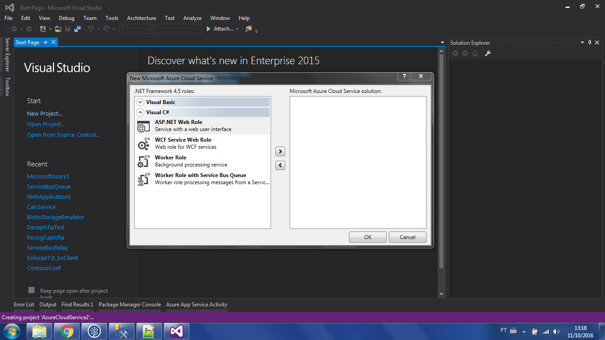605x340 pixels.
Task: Pin the Solution Explorer panel
Action: point(589,42)
